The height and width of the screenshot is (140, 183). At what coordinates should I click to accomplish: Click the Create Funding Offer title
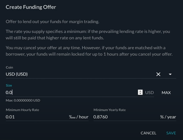31,7
